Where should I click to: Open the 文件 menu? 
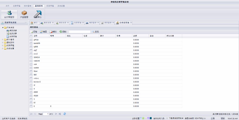click(7, 6)
